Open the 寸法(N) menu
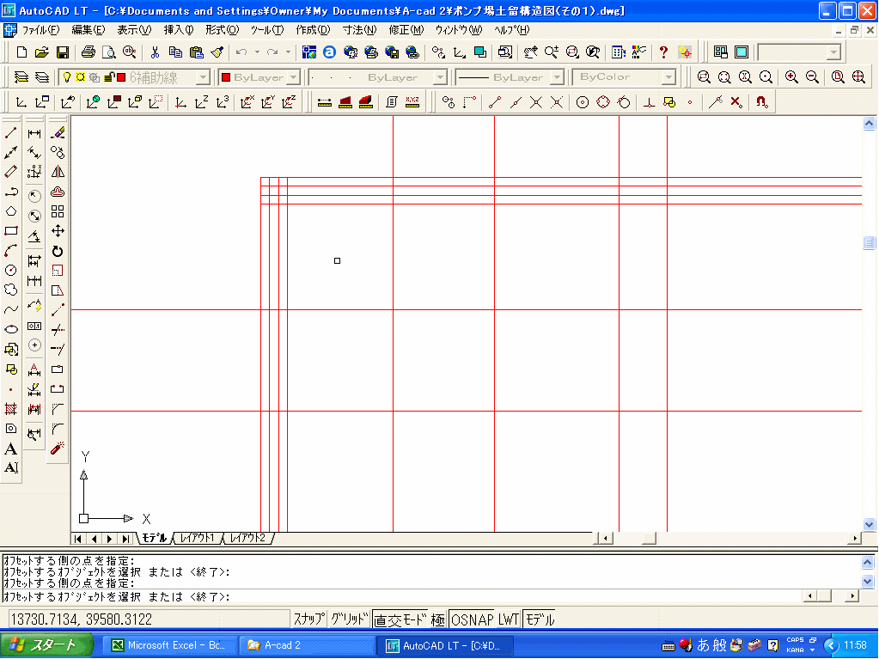The height and width of the screenshot is (659, 879). click(359, 30)
